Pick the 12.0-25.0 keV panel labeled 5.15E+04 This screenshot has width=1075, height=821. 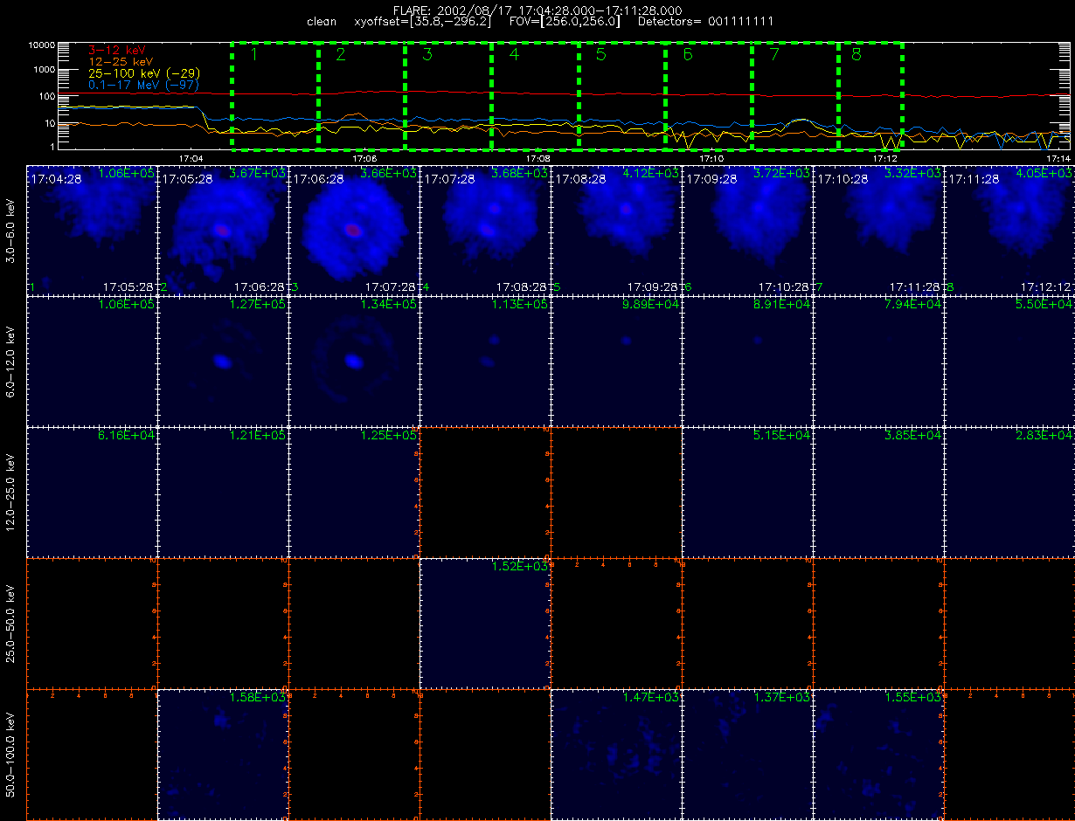747,492
